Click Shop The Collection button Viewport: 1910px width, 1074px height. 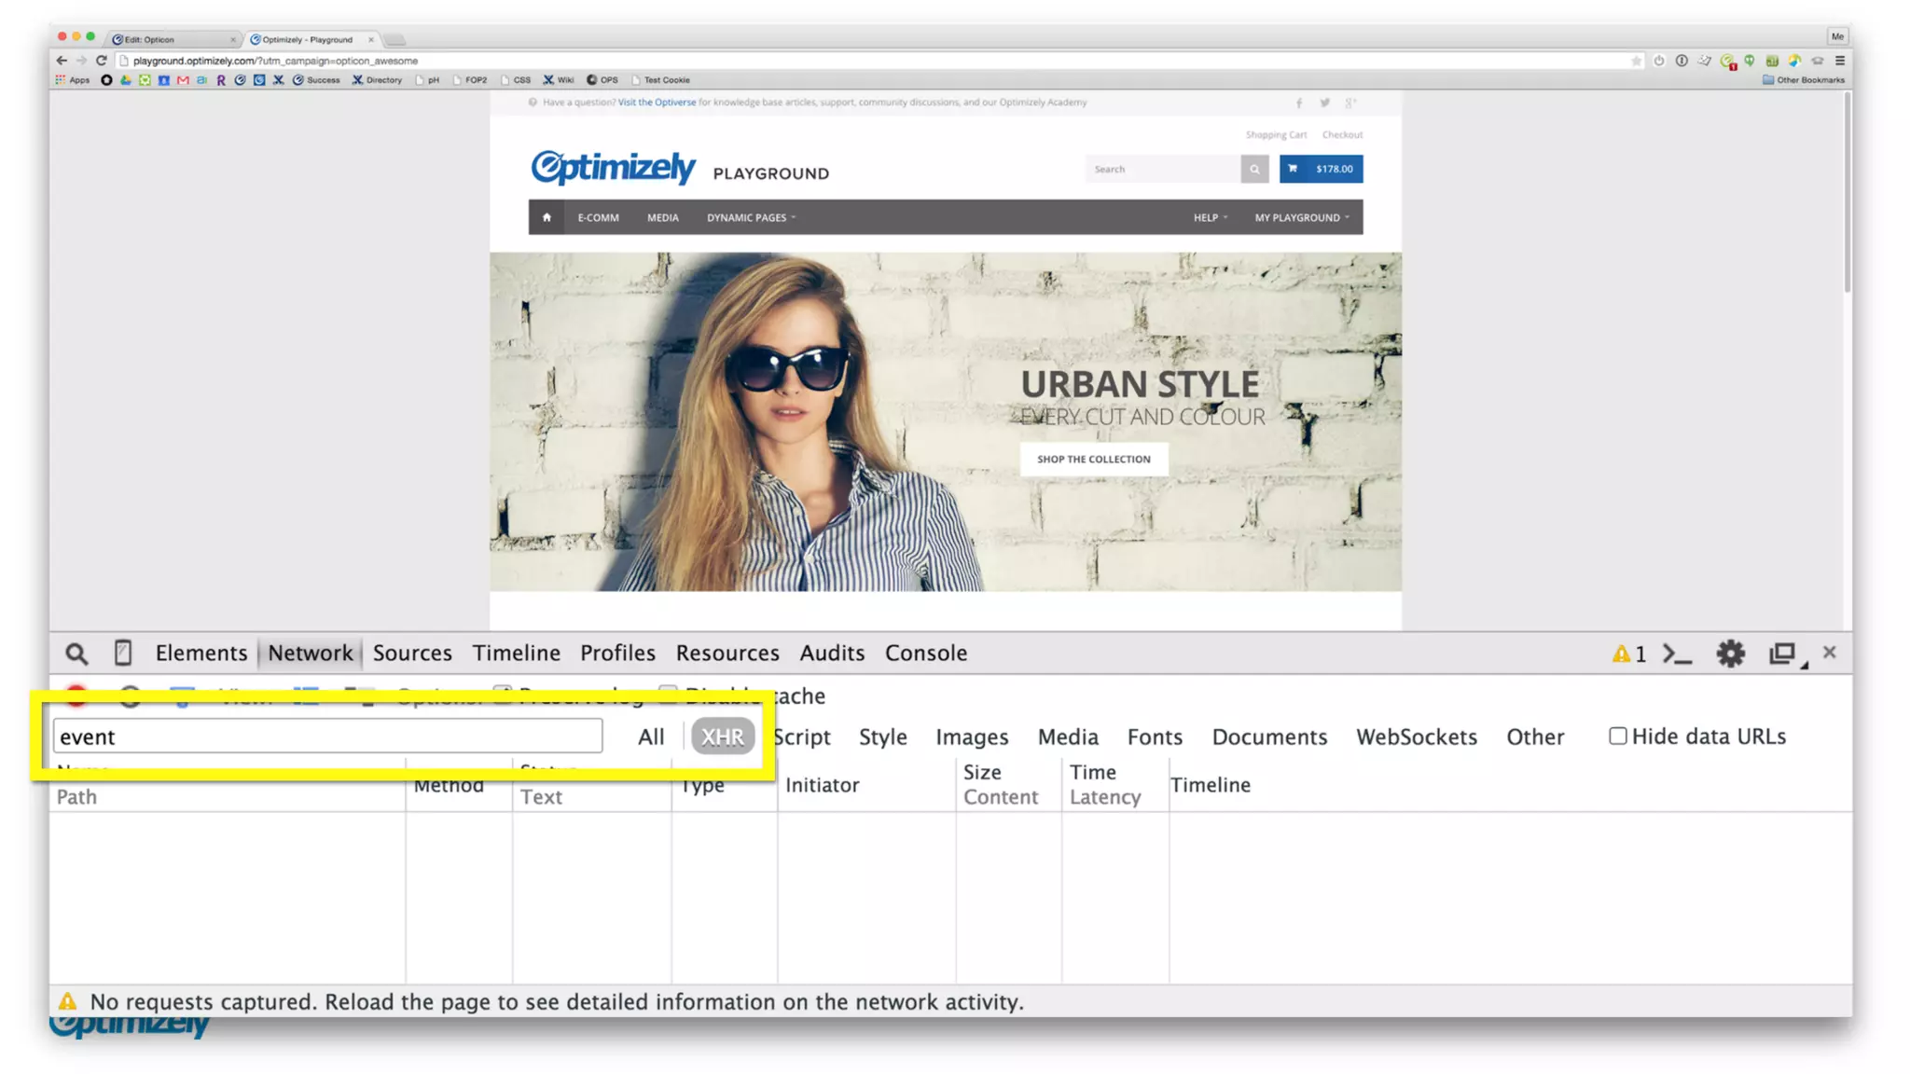click(x=1093, y=459)
